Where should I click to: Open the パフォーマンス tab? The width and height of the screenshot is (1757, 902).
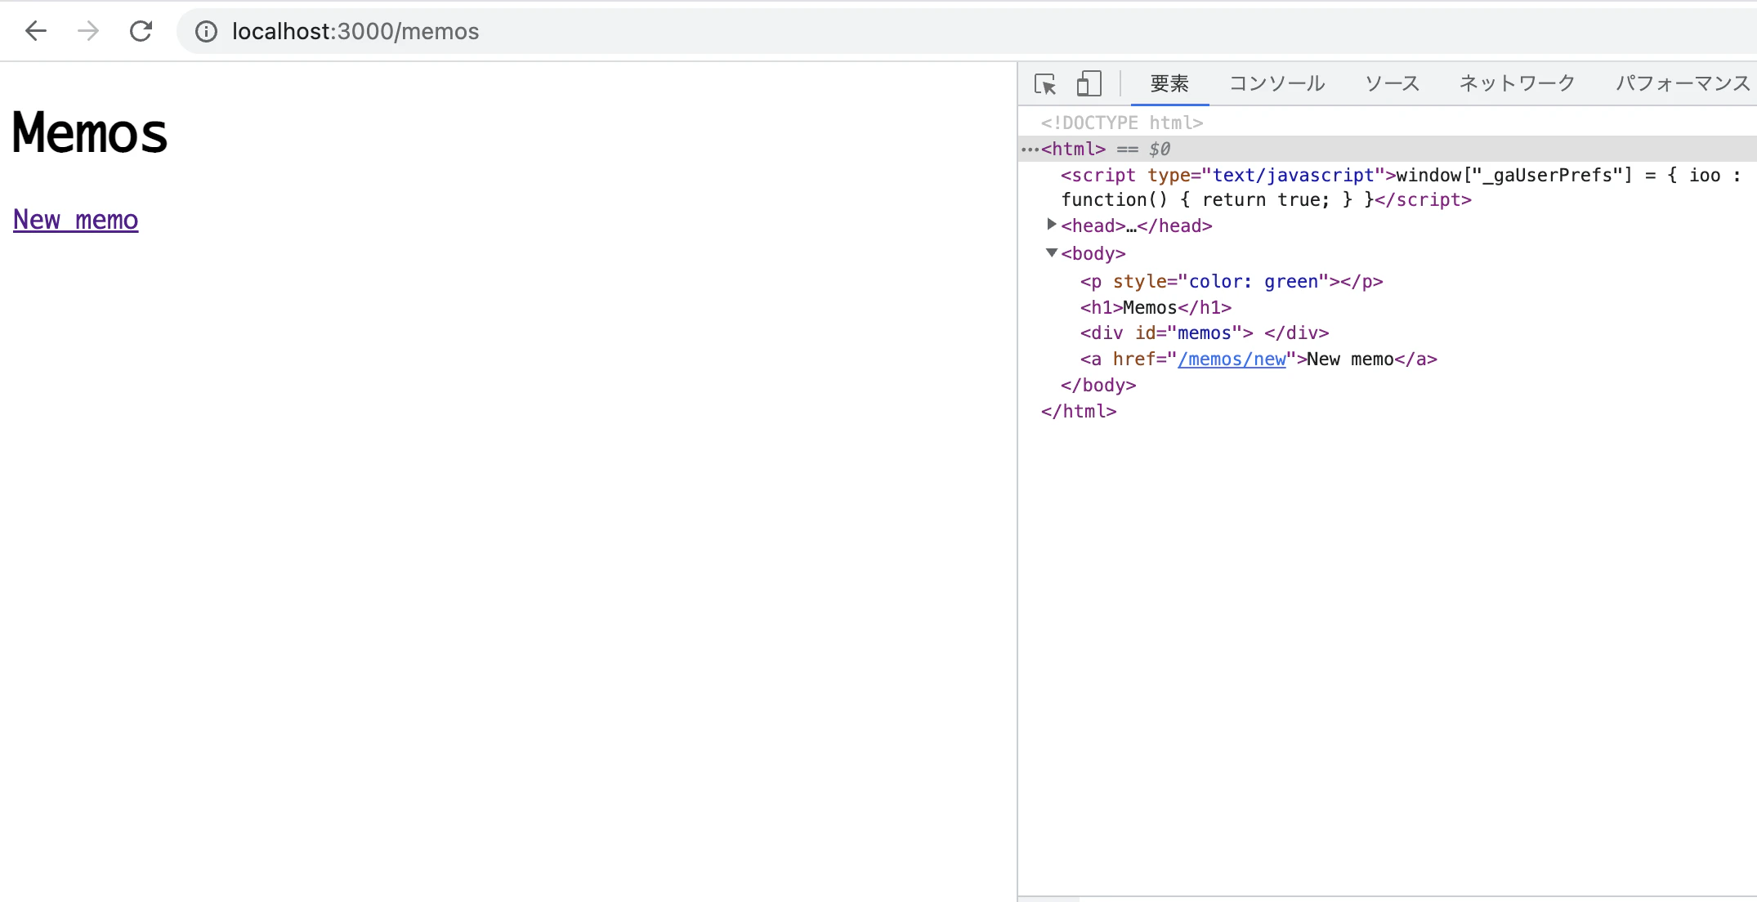pos(1683,83)
